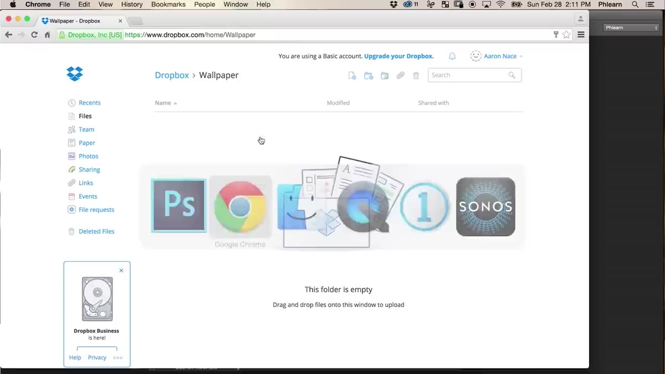Click the smiley avatar next to Aaron Nace

click(475, 56)
